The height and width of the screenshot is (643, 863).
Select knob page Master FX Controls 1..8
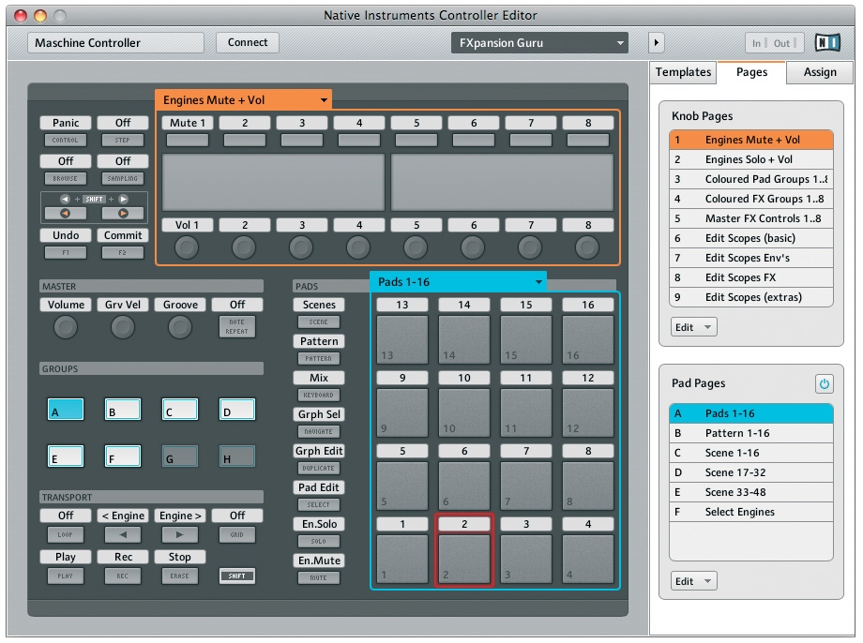(751, 218)
